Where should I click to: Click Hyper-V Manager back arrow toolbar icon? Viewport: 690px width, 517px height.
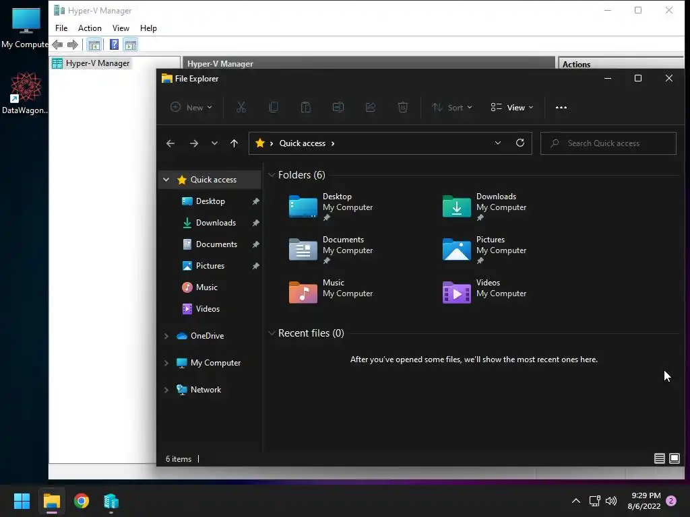pyautogui.click(x=57, y=44)
